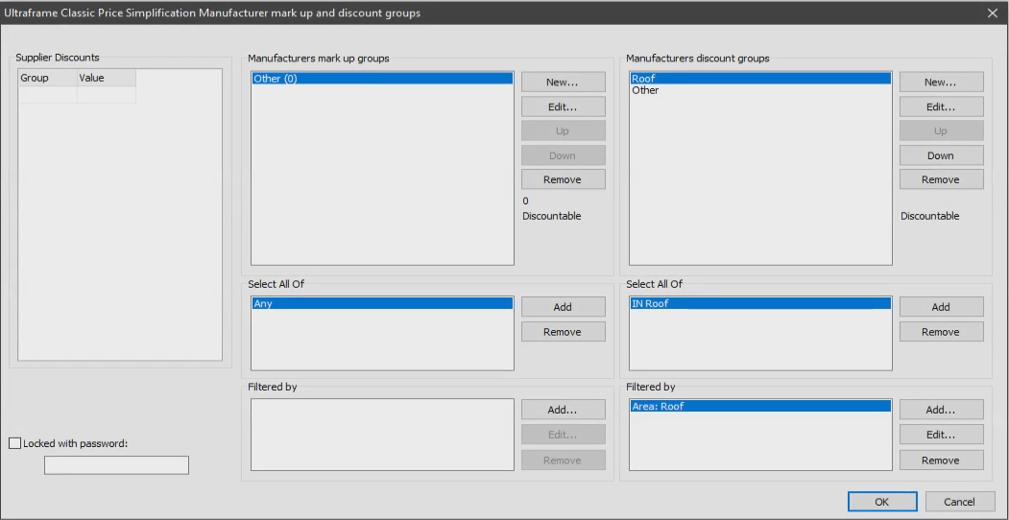Select Area: Roof filter entry
1009x520 pixels.
pos(760,406)
